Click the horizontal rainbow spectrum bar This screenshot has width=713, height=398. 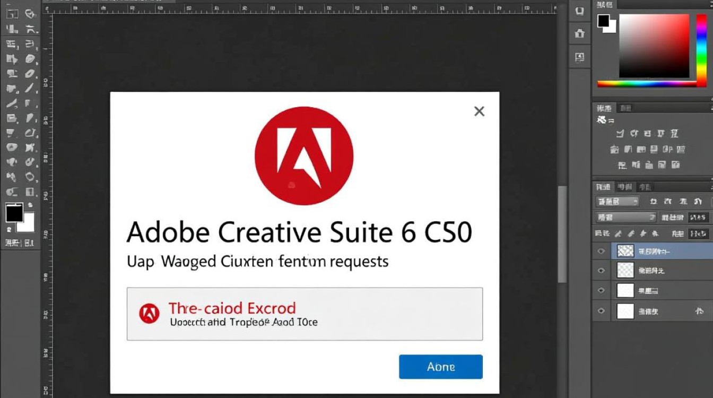pyautogui.click(x=647, y=83)
